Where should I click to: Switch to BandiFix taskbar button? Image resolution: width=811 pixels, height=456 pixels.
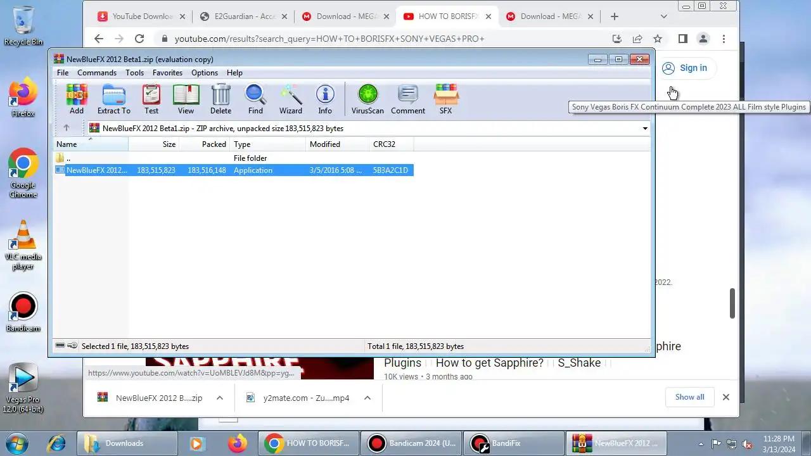point(514,443)
